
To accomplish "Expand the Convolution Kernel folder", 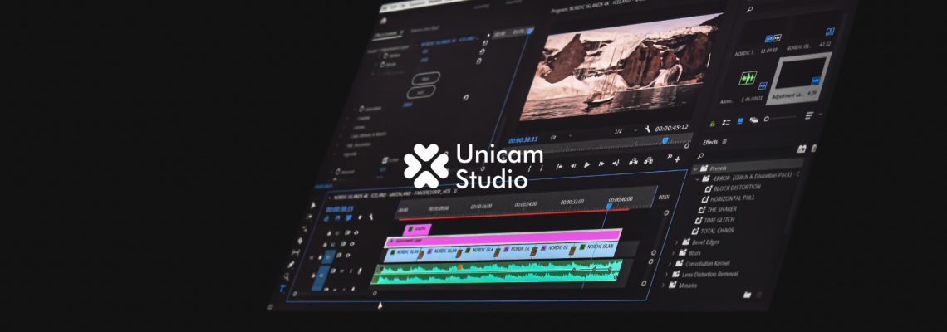I will (670, 264).
